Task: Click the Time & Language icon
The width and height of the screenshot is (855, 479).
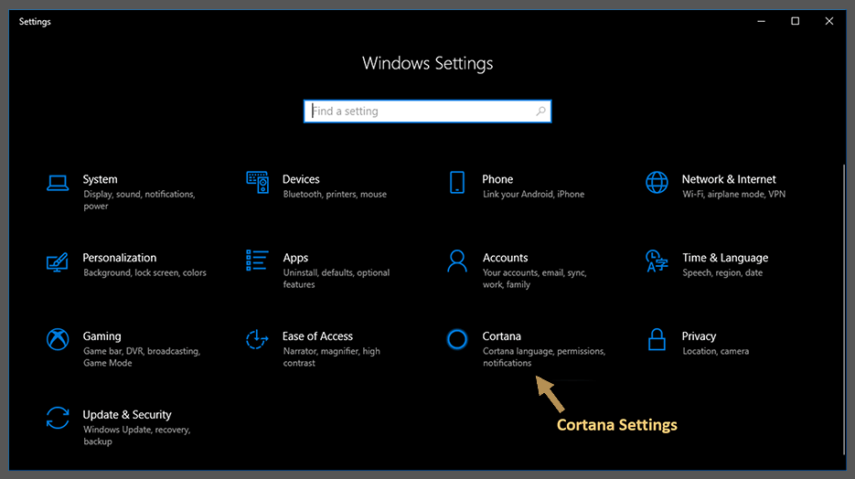Action: pyautogui.click(x=657, y=261)
